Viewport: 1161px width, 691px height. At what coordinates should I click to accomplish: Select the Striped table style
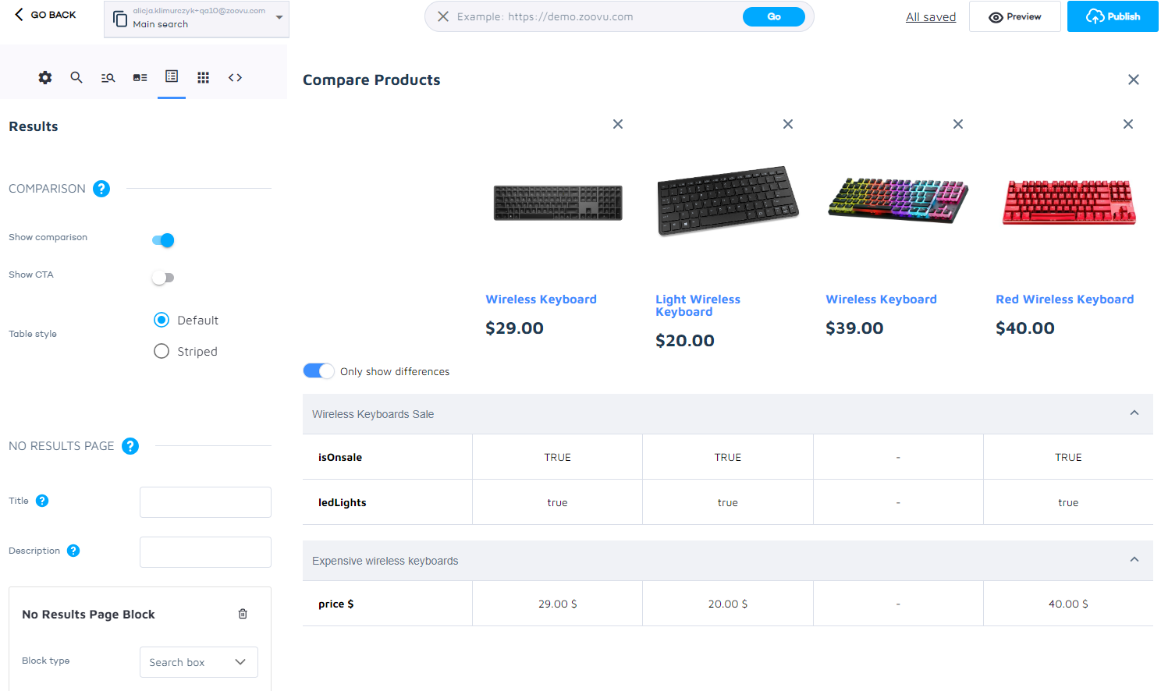162,351
